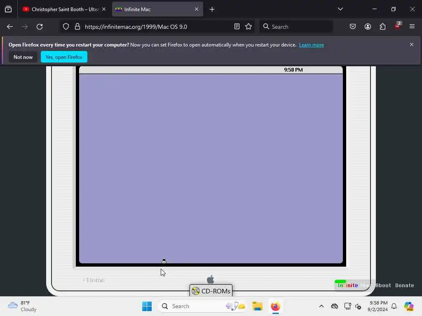Open taskbar clock 9:58 PM 9/2/2024
Screen dimensions: 422x316
[377, 306]
